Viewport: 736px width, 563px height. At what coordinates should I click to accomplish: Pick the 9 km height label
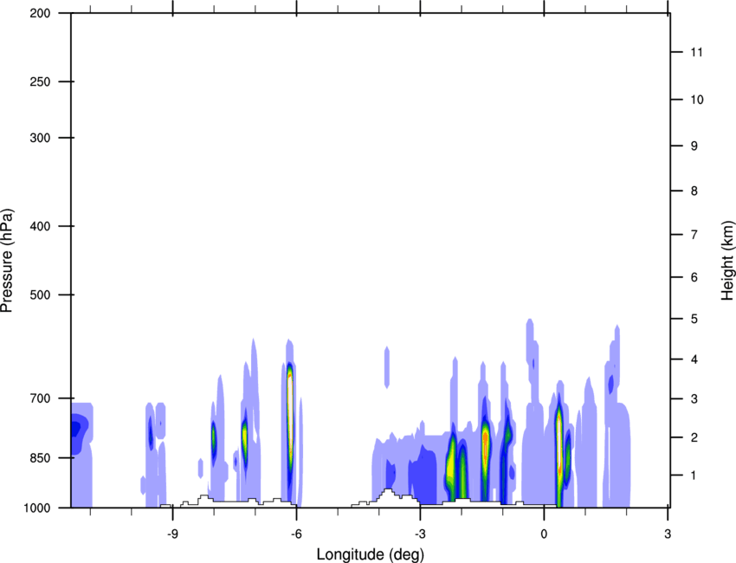pos(694,146)
